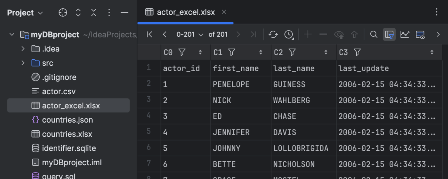
Task: Open countries.json in the project tree
Action: coord(67,120)
